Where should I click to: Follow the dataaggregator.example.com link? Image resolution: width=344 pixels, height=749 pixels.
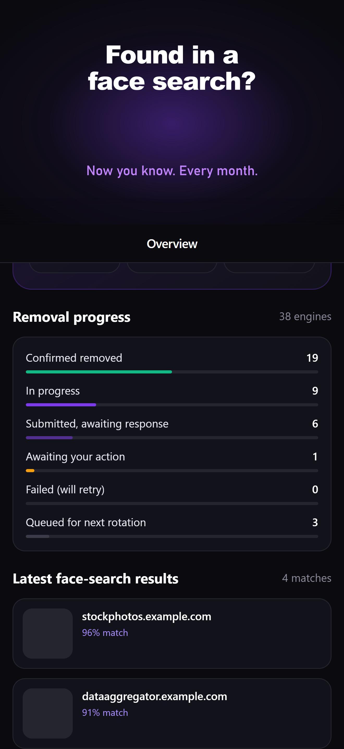coord(154,696)
